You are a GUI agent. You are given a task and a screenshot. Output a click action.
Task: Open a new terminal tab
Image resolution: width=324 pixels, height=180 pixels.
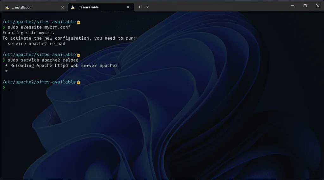point(140,7)
